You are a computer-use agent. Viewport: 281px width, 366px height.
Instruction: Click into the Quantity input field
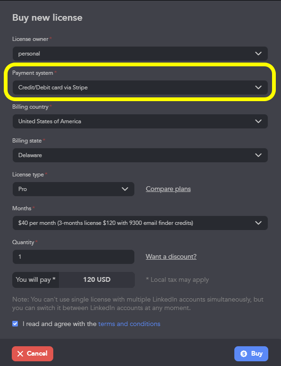coord(74,257)
